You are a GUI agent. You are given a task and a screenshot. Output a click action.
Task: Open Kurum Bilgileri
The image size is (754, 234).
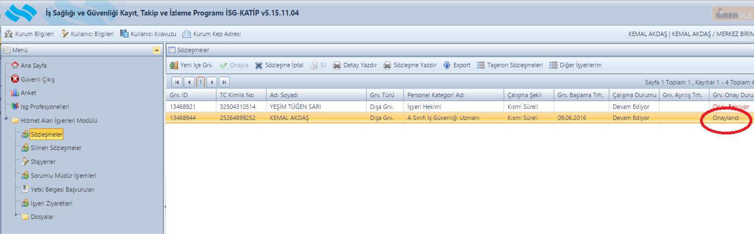[x=29, y=34]
